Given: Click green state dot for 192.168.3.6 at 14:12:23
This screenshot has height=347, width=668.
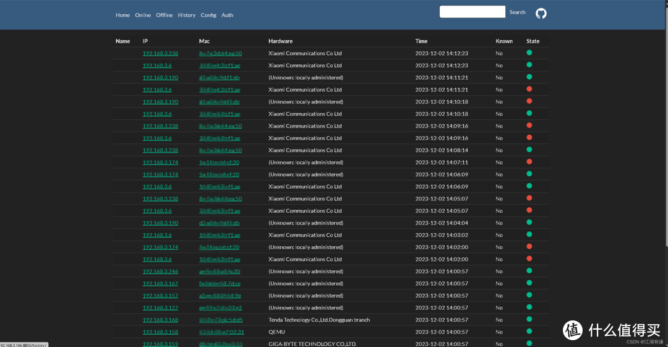Looking at the screenshot, I should click(x=529, y=65).
